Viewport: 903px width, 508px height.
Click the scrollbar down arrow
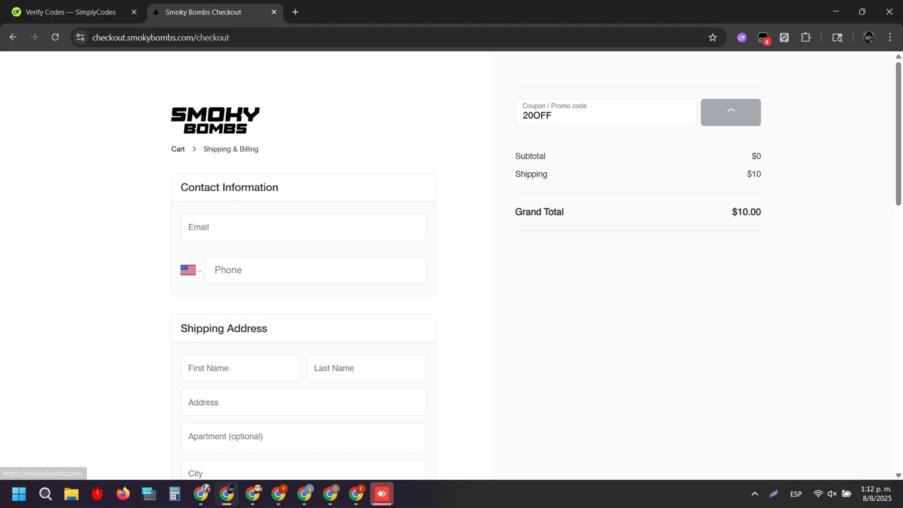click(898, 475)
